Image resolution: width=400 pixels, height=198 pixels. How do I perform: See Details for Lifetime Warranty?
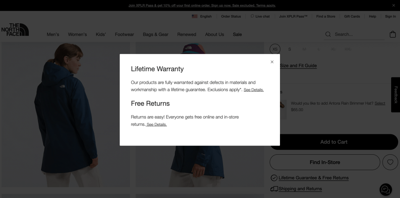pyautogui.click(x=254, y=90)
